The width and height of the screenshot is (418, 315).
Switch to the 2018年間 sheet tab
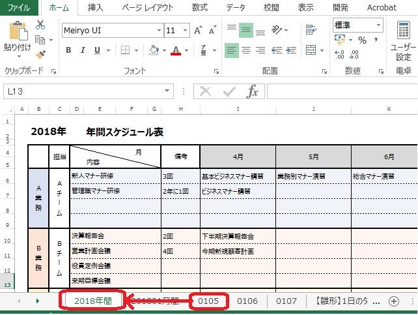click(x=93, y=301)
